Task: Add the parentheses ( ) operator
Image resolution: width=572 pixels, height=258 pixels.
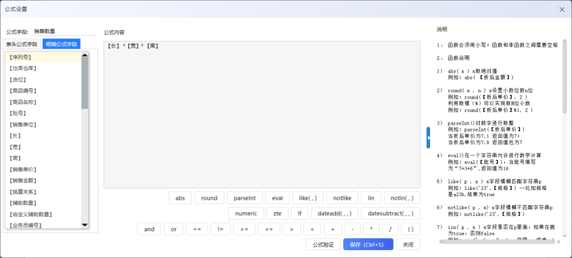Action: tap(410, 229)
